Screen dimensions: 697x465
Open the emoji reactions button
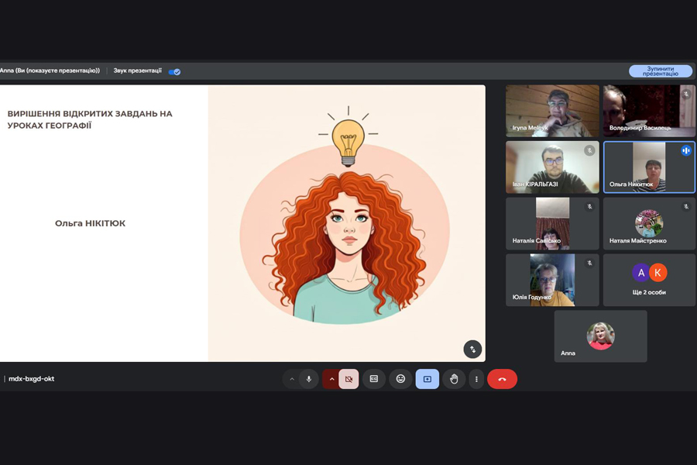tap(400, 379)
